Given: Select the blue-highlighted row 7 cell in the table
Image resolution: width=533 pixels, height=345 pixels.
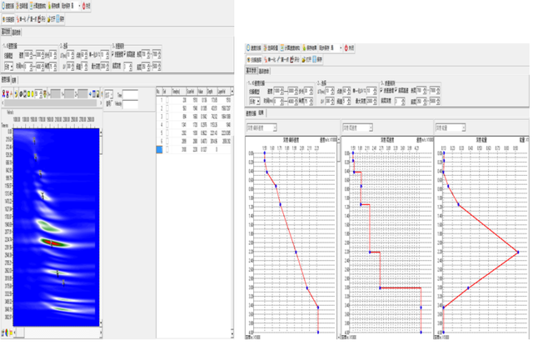Looking at the screenshot, I should (159, 149).
